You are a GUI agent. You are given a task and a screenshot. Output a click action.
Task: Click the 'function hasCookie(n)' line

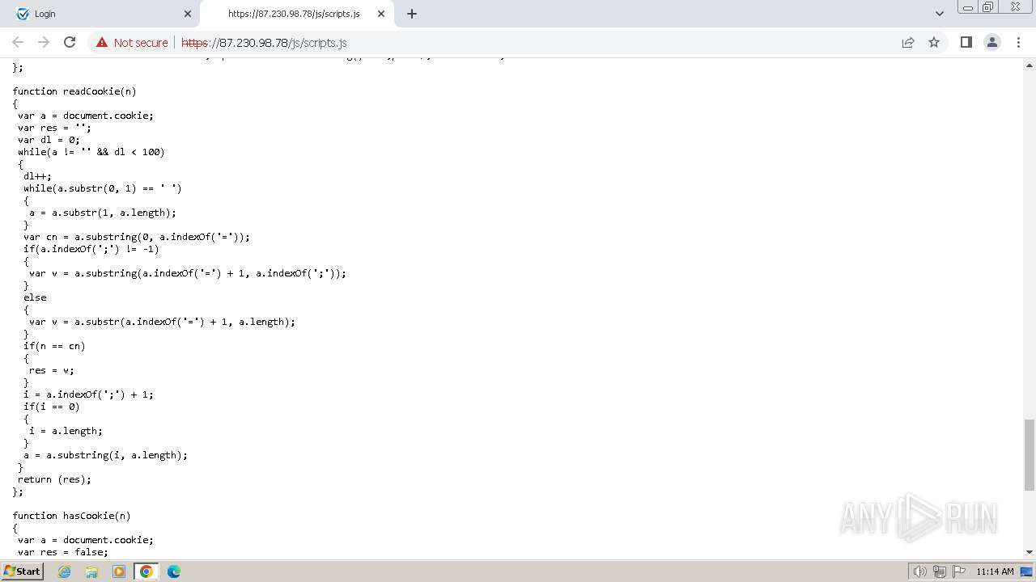click(x=71, y=516)
